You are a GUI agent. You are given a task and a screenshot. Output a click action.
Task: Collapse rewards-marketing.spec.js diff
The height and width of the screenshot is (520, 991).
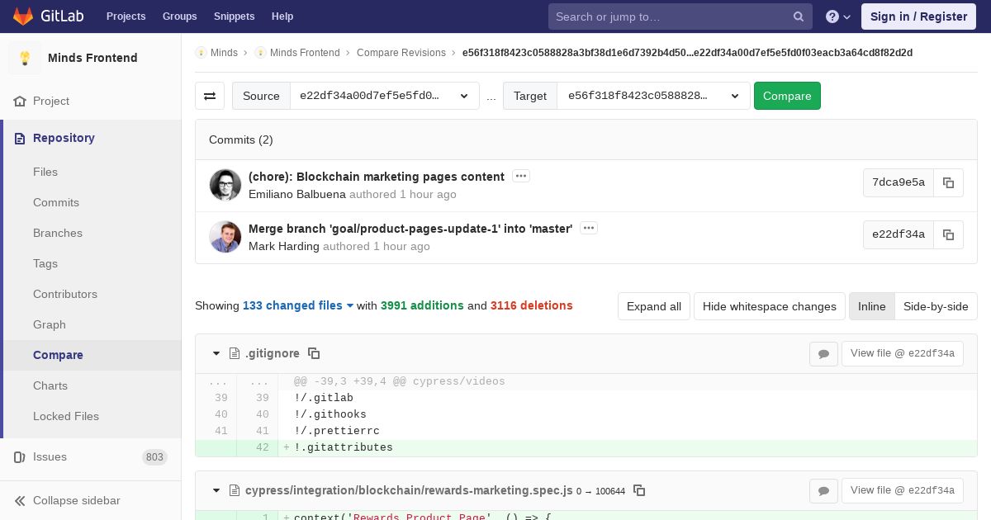pyautogui.click(x=216, y=490)
